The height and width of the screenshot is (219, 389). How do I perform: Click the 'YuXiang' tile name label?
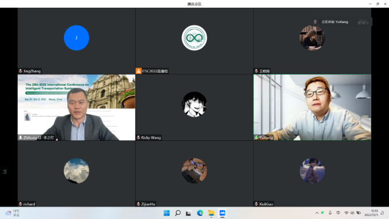pyautogui.click(x=266, y=137)
